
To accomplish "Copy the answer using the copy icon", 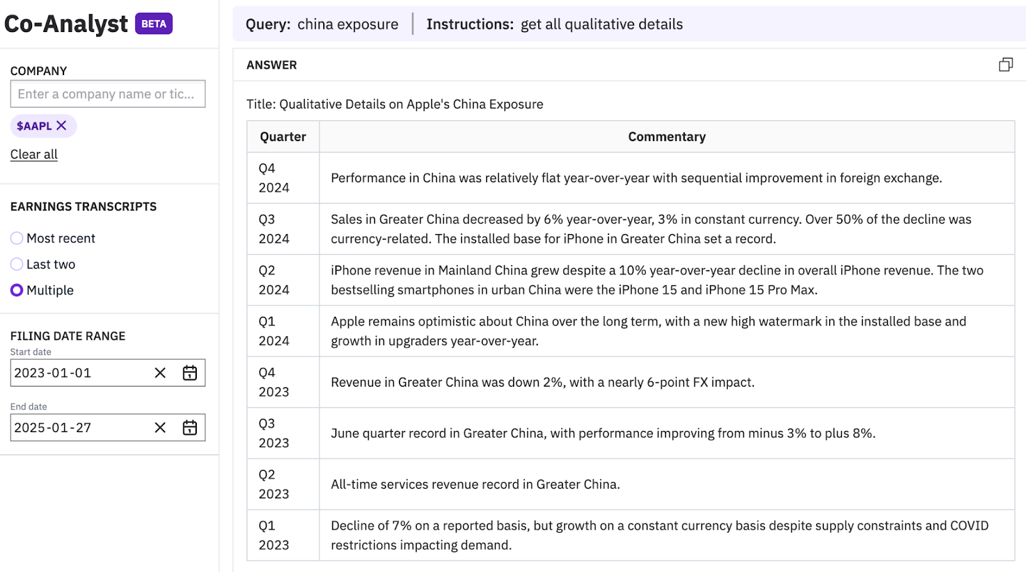I will (1005, 65).
